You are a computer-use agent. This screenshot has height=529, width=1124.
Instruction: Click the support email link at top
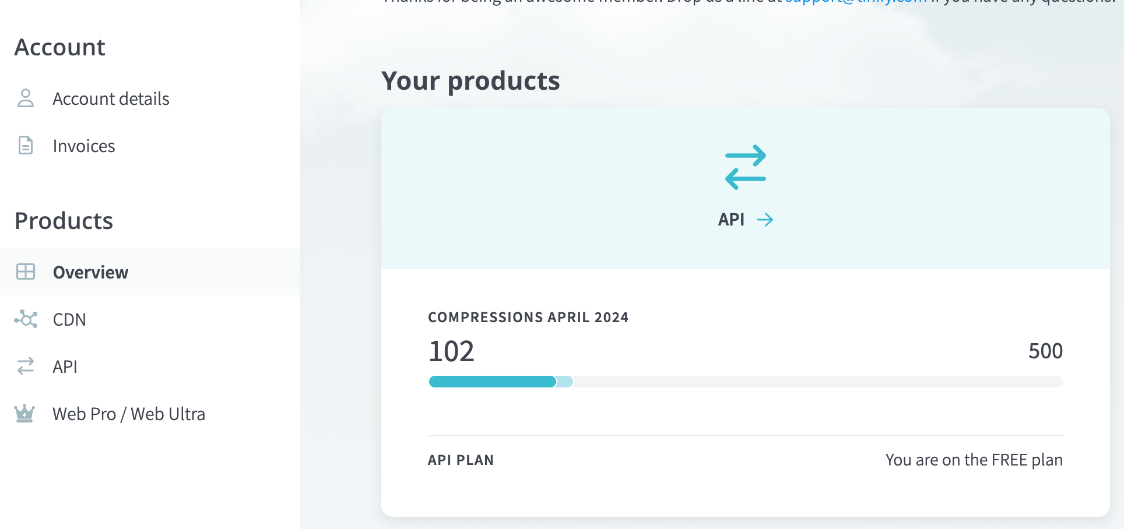[856, 2]
